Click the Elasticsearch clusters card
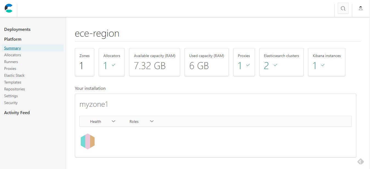 click(281, 62)
